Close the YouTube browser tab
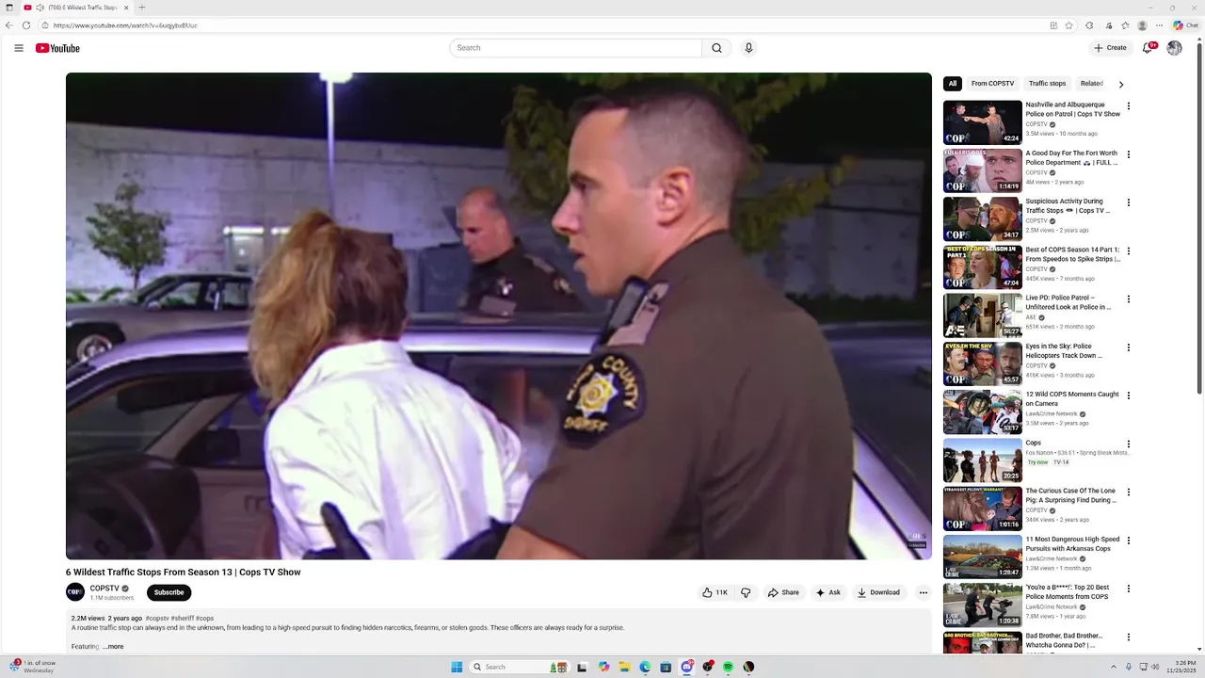This screenshot has height=678, width=1205. click(126, 8)
